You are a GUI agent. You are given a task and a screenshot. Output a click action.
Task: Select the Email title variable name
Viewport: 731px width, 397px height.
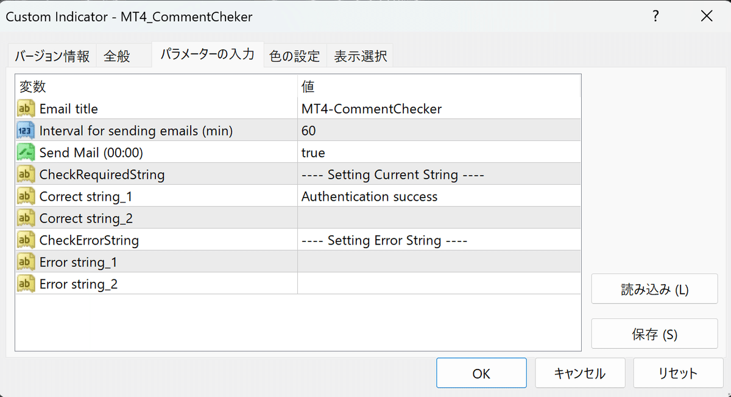(x=69, y=109)
